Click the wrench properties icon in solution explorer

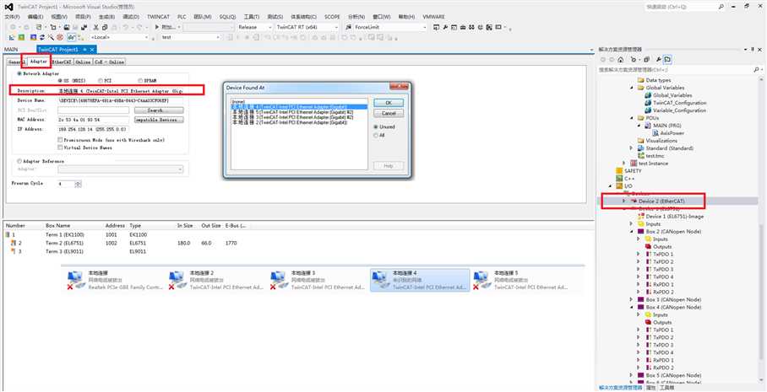658,59
